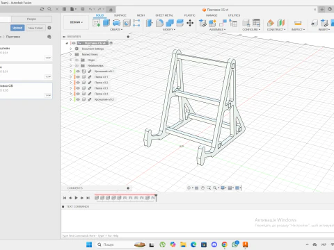Hide the Палка v3:3 component

pyautogui.click(x=78, y=88)
